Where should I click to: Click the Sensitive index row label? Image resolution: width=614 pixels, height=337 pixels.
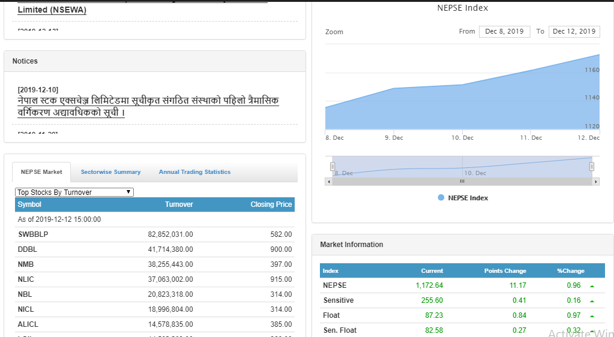[339, 300]
